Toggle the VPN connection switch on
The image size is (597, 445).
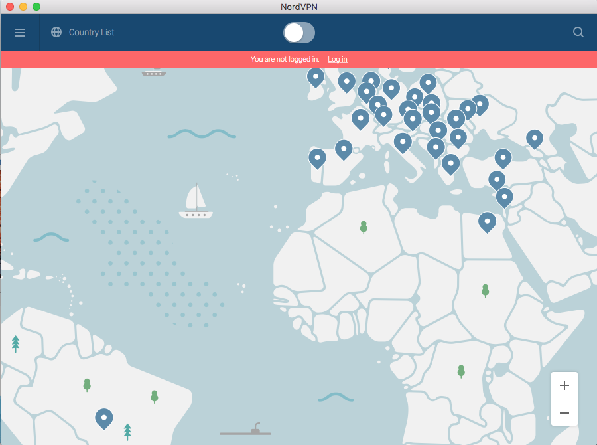[x=299, y=32]
